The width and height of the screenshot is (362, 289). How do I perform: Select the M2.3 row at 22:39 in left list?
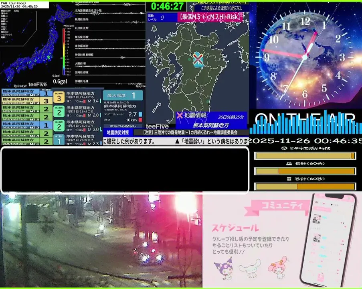[27, 125]
